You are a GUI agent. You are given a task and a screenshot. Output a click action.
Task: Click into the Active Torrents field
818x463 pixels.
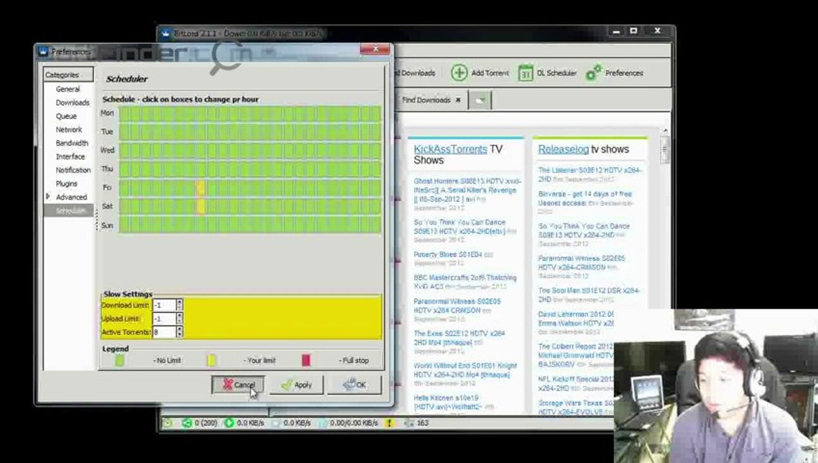point(164,332)
